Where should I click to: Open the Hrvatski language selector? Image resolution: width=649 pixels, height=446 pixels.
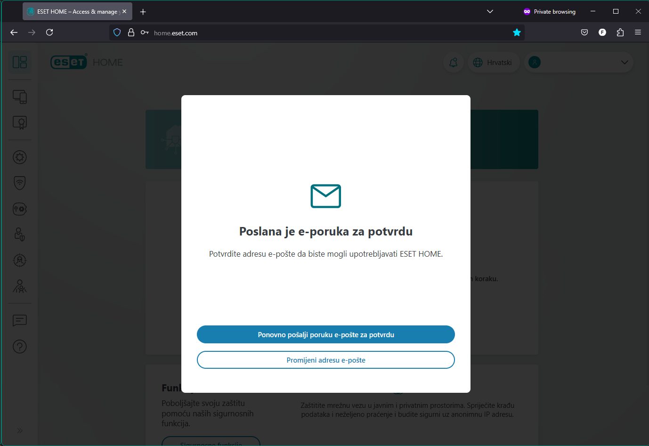[x=493, y=63]
